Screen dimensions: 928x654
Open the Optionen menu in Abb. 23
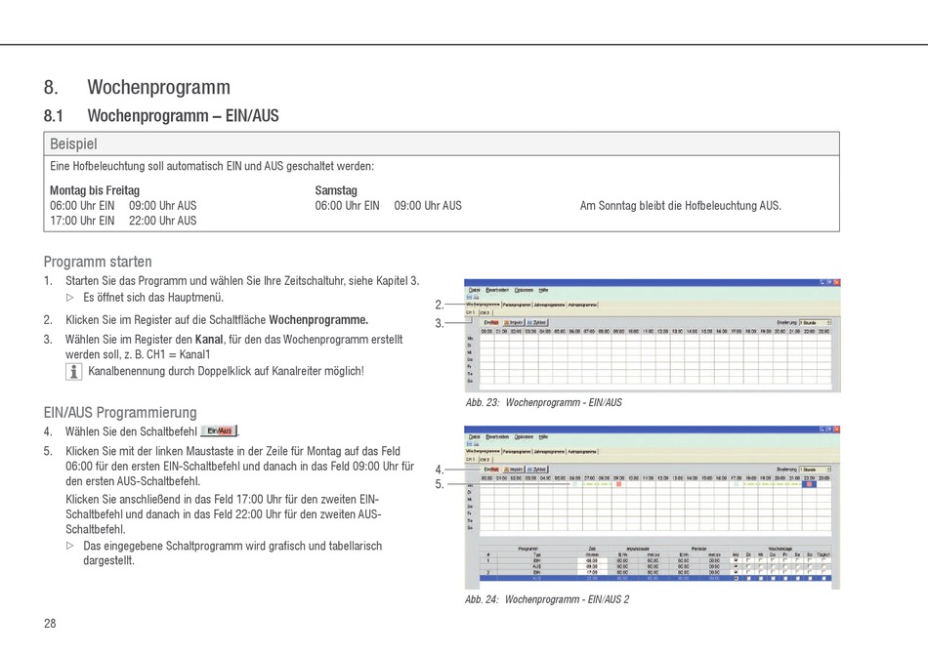pyautogui.click(x=524, y=290)
